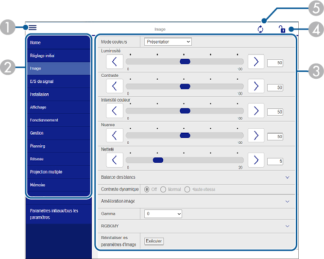Open the Mode couleurs dropdown
Viewport: 324px width, 259px height.
tap(168, 42)
